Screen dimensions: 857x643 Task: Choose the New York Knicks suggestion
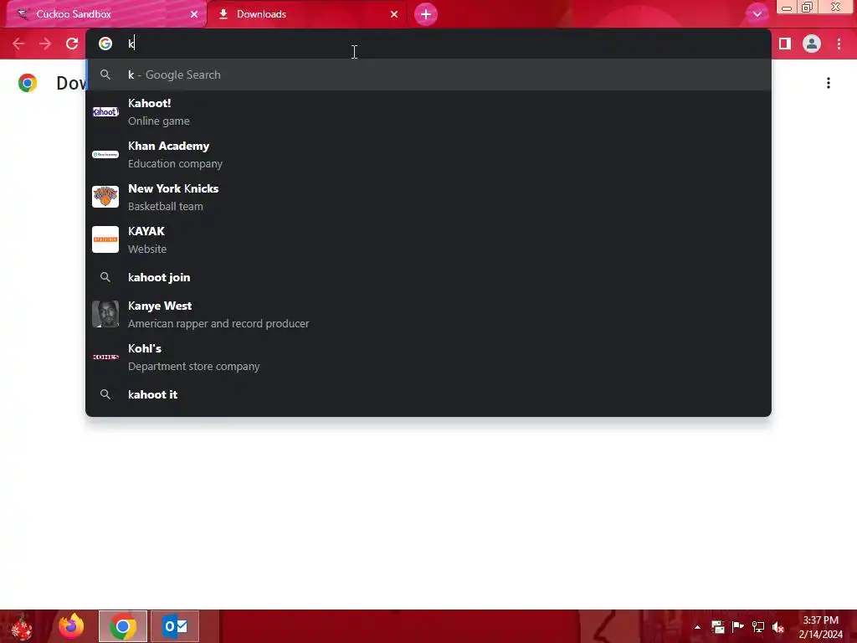pyautogui.click(x=428, y=198)
